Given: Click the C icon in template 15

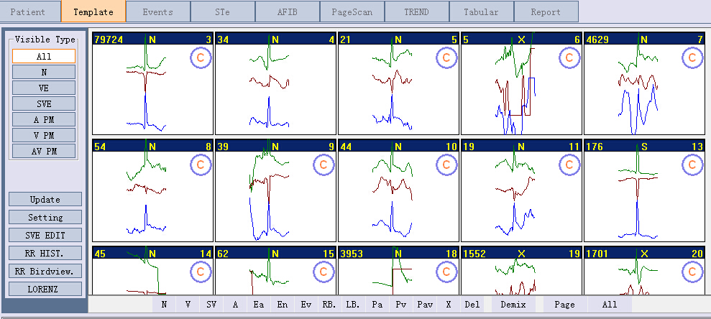Looking at the screenshot, I should (323, 272).
